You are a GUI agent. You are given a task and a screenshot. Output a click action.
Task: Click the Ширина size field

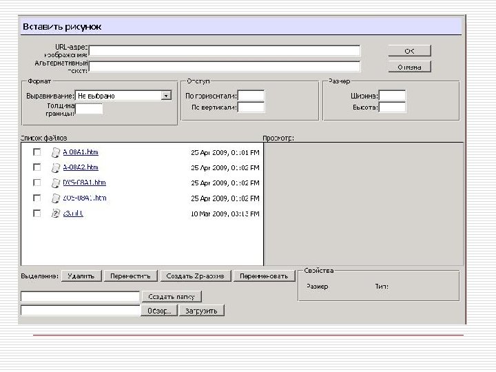coord(392,96)
